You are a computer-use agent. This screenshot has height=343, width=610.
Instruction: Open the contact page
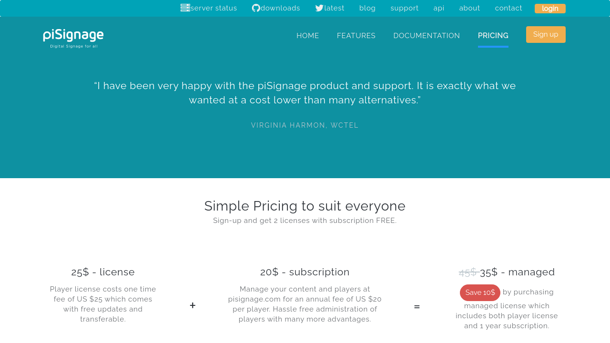click(508, 8)
